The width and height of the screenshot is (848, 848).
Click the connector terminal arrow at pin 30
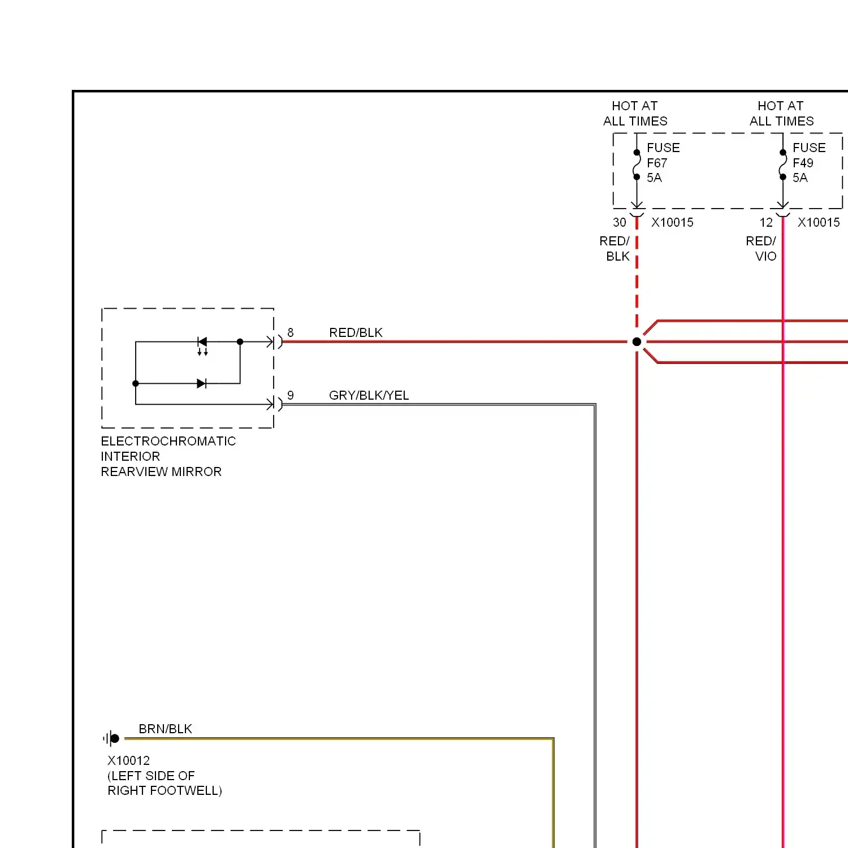coord(637,209)
